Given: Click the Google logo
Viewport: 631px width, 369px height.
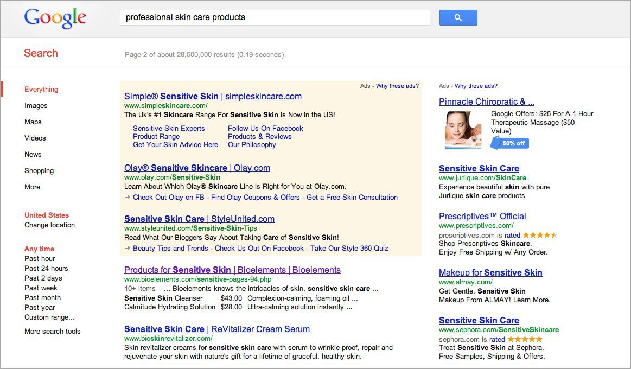Looking at the screenshot, I should [x=55, y=18].
